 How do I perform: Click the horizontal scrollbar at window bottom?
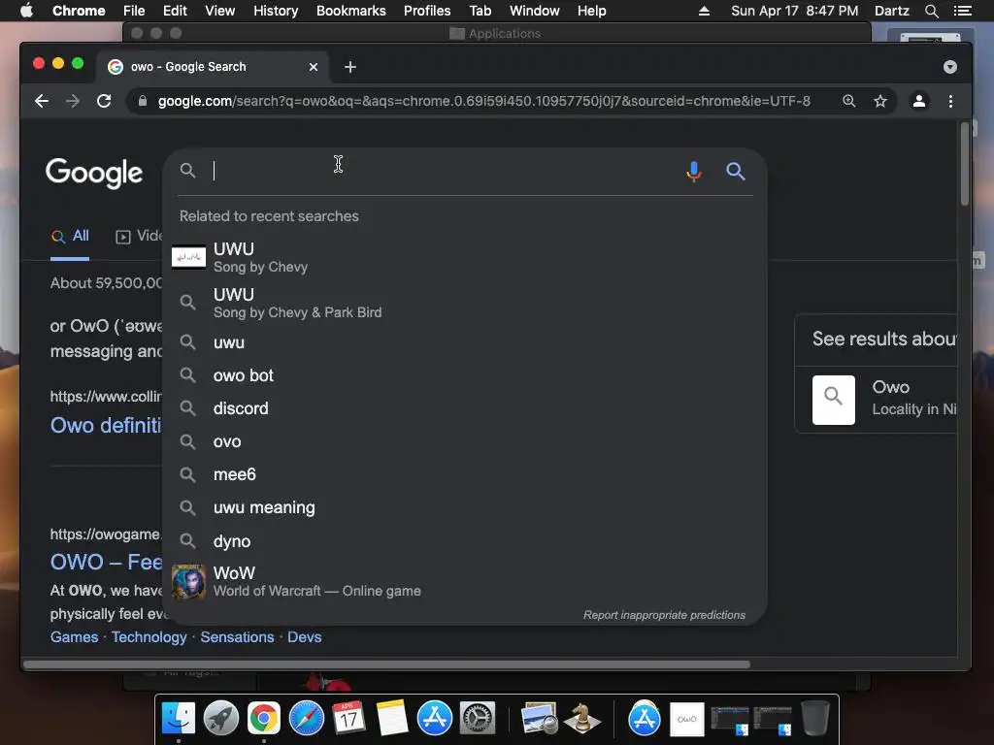tap(386, 664)
